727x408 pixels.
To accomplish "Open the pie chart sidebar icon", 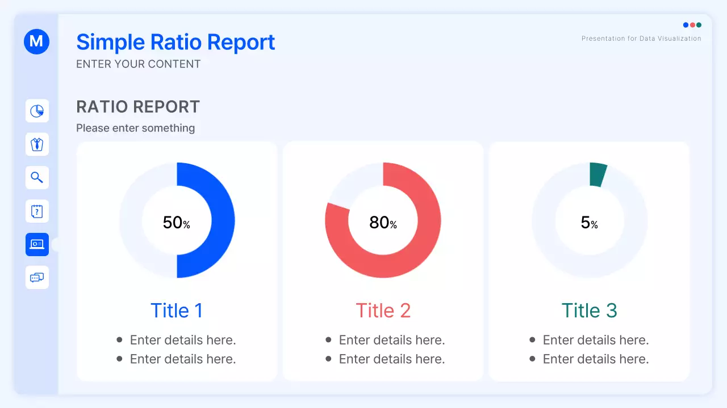I will 37,111.
